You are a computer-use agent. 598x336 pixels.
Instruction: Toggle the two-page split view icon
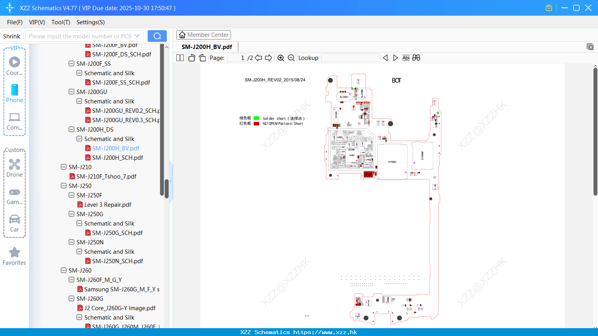point(180,58)
